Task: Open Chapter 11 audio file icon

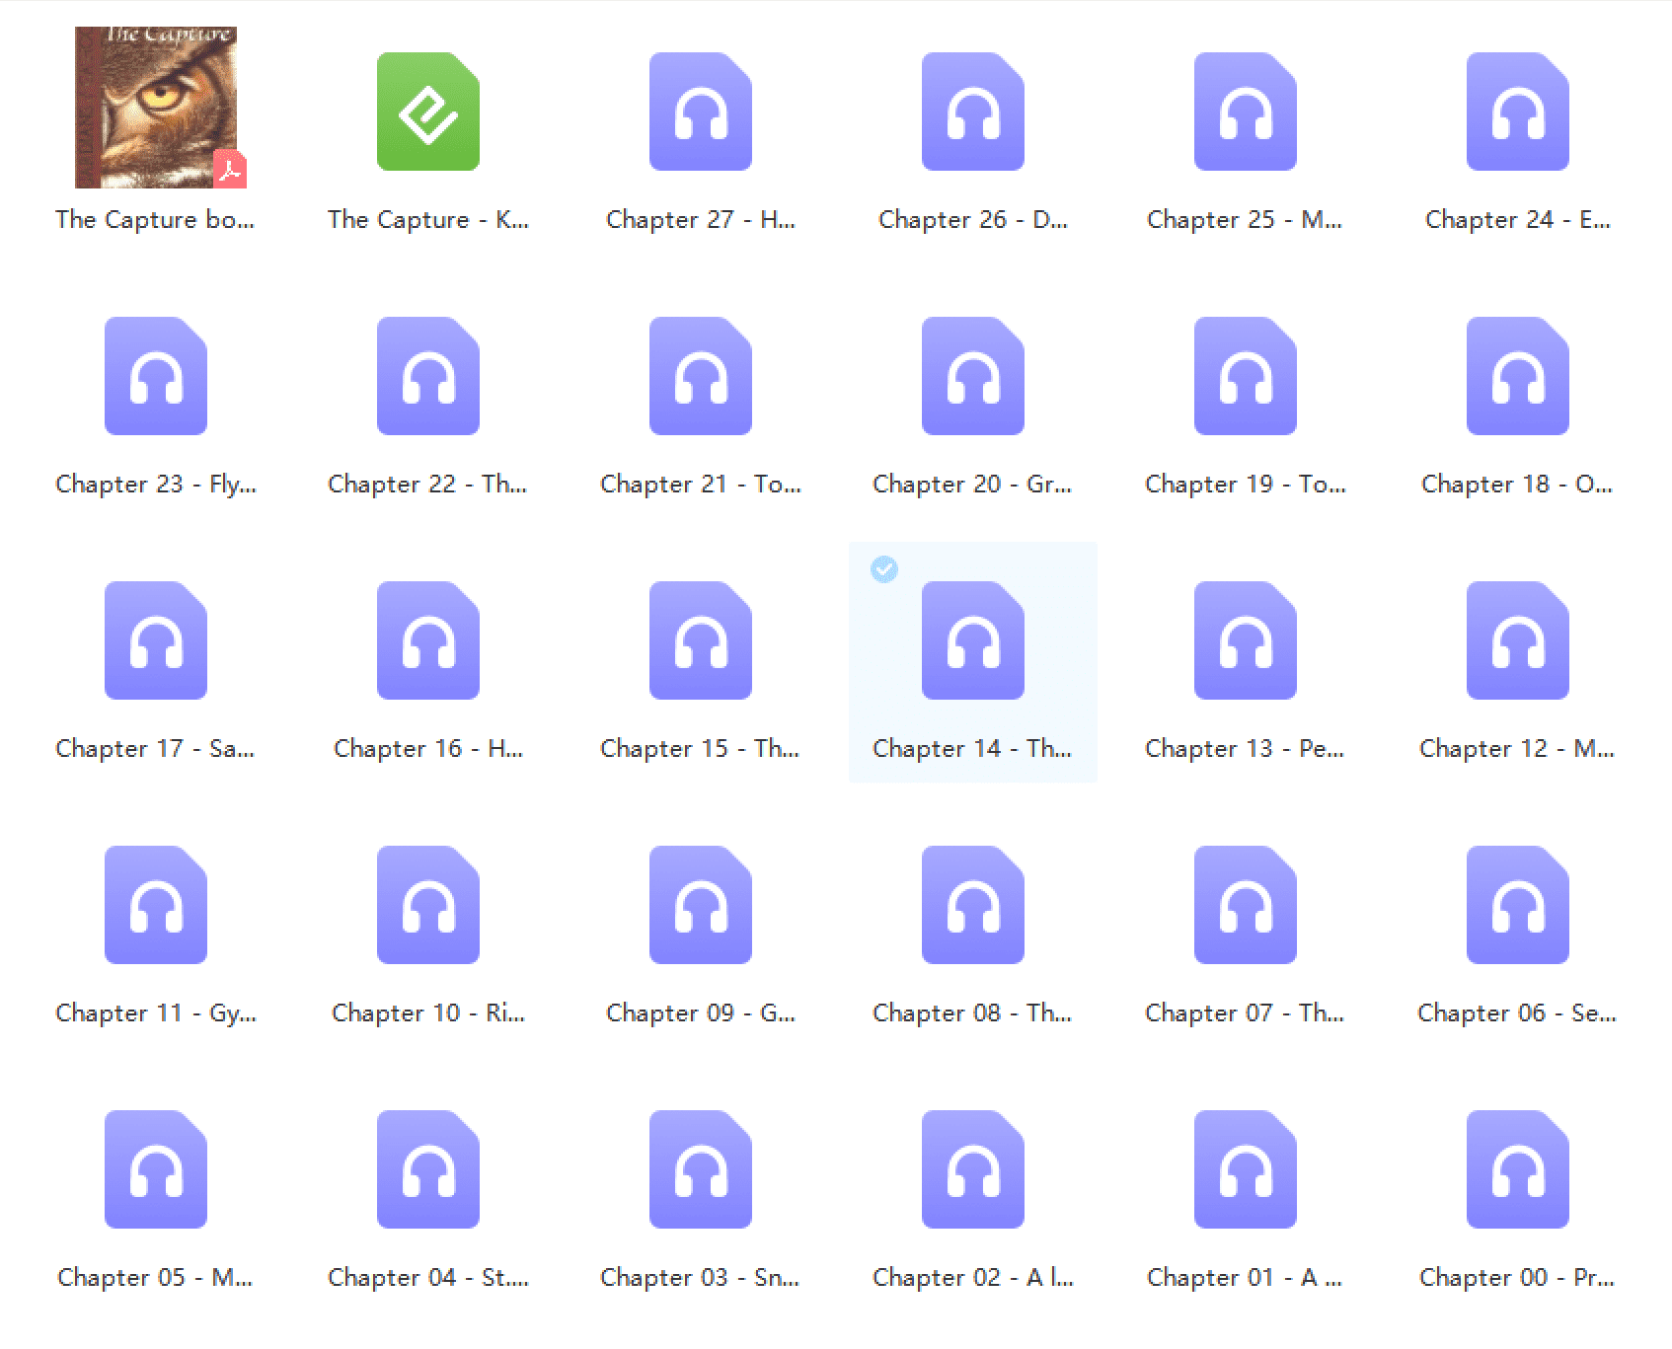Action: pyautogui.click(x=156, y=905)
